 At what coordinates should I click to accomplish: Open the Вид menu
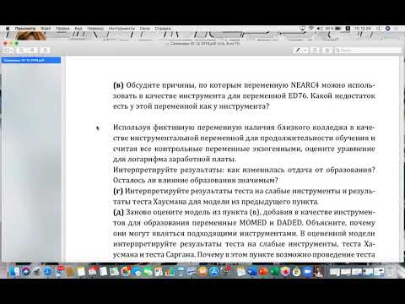(x=78, y=29)
